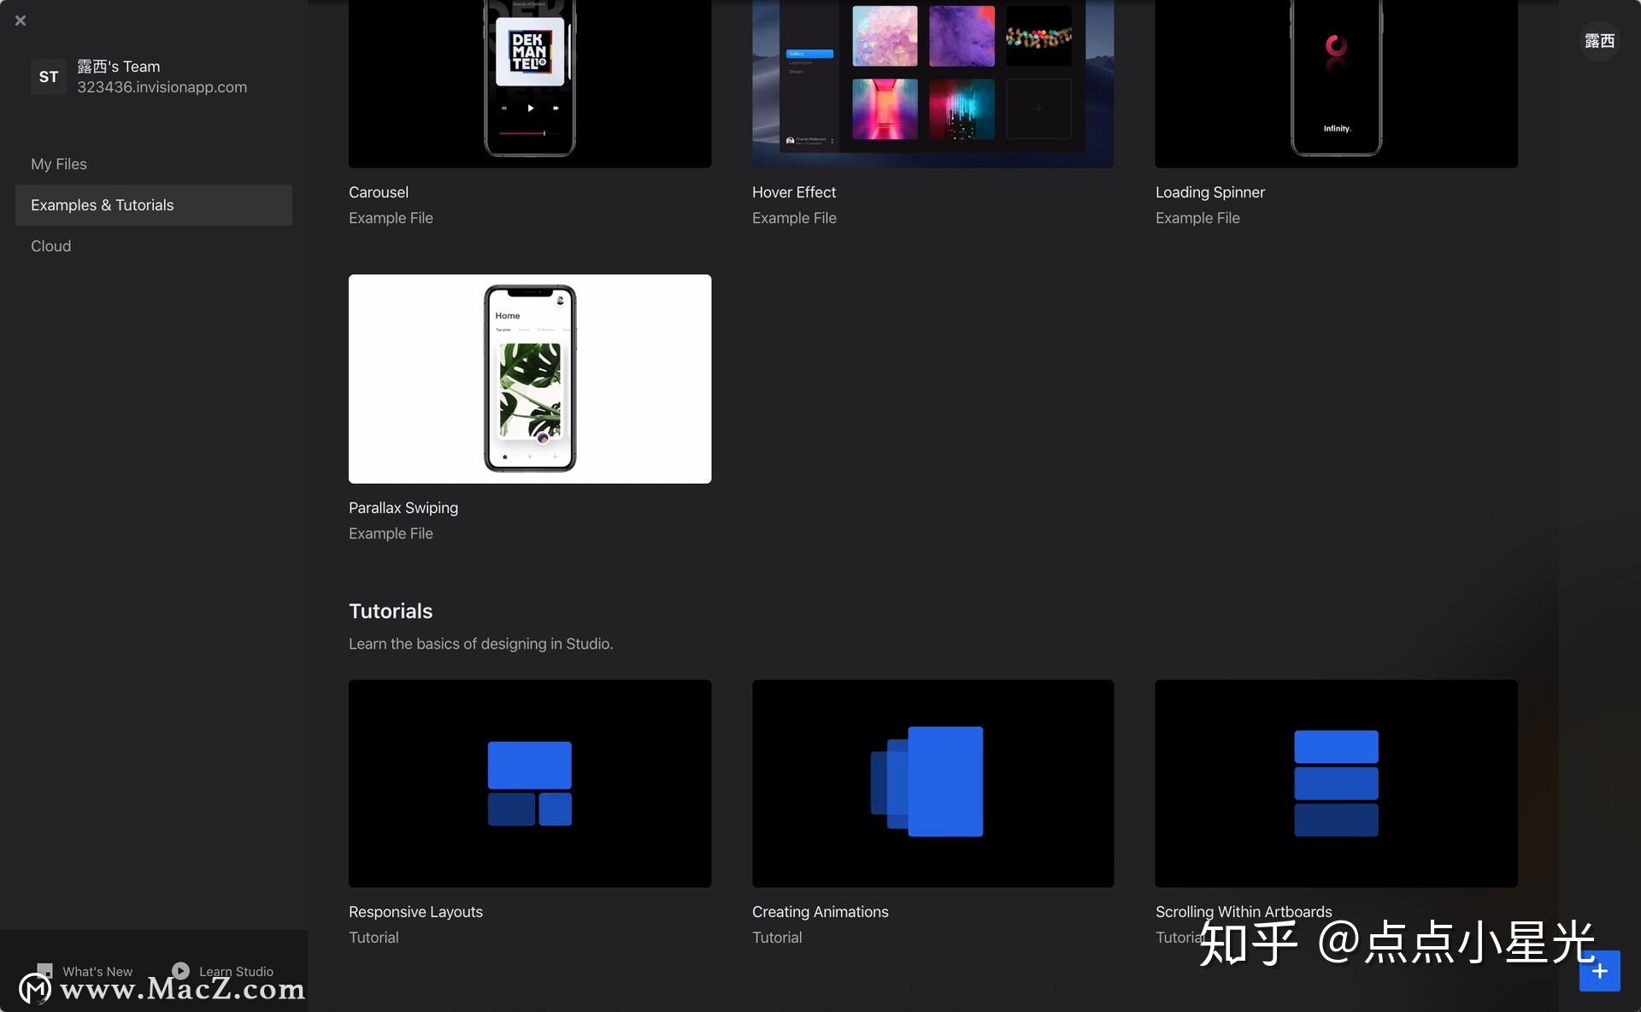The width and height of the screenshot is (1641, 1012).
Task: Open the Carousel example file
Action: 529,83
